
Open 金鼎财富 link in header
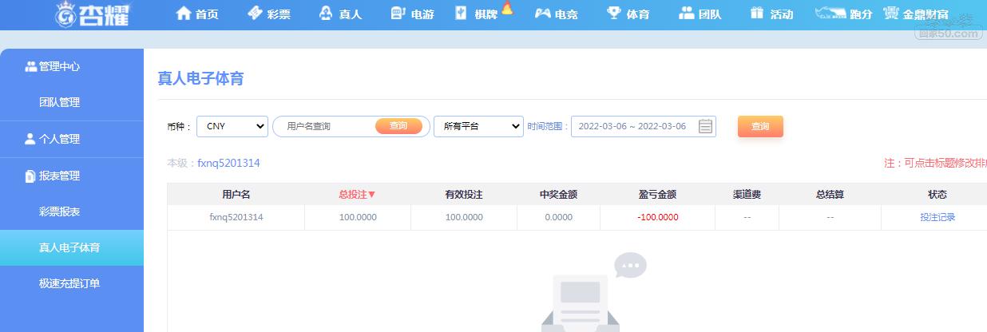point(917,14)
